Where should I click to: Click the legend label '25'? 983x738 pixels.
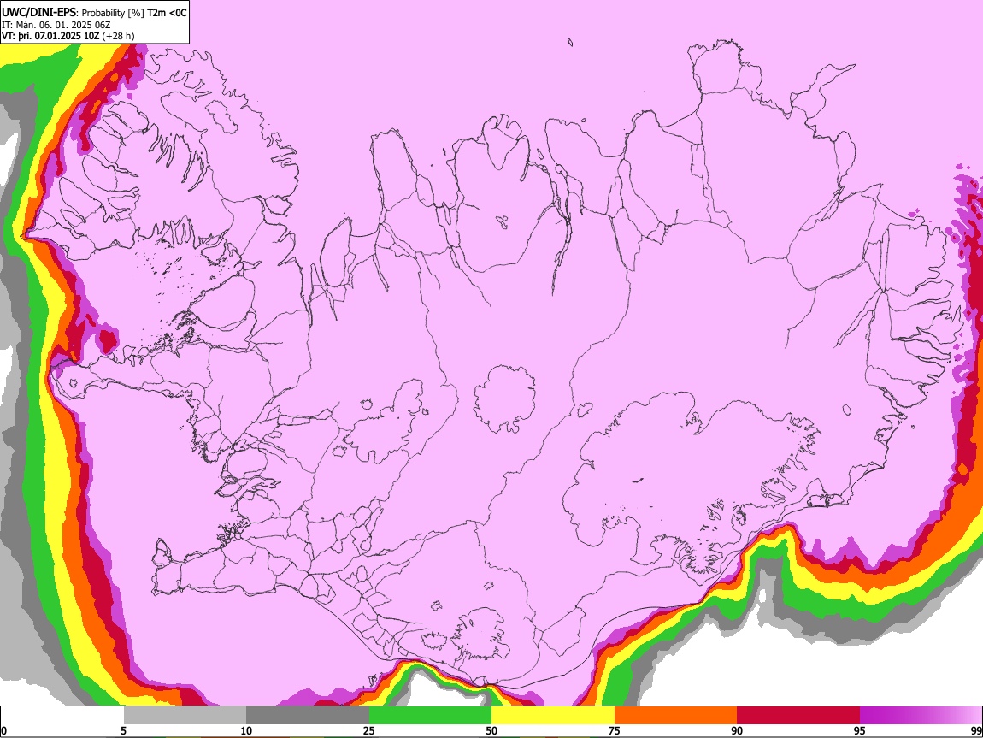[369, 731]
